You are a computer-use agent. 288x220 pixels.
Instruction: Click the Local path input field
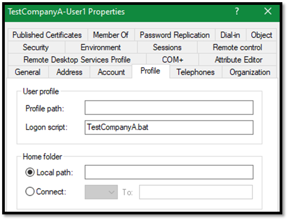point(169,172)
